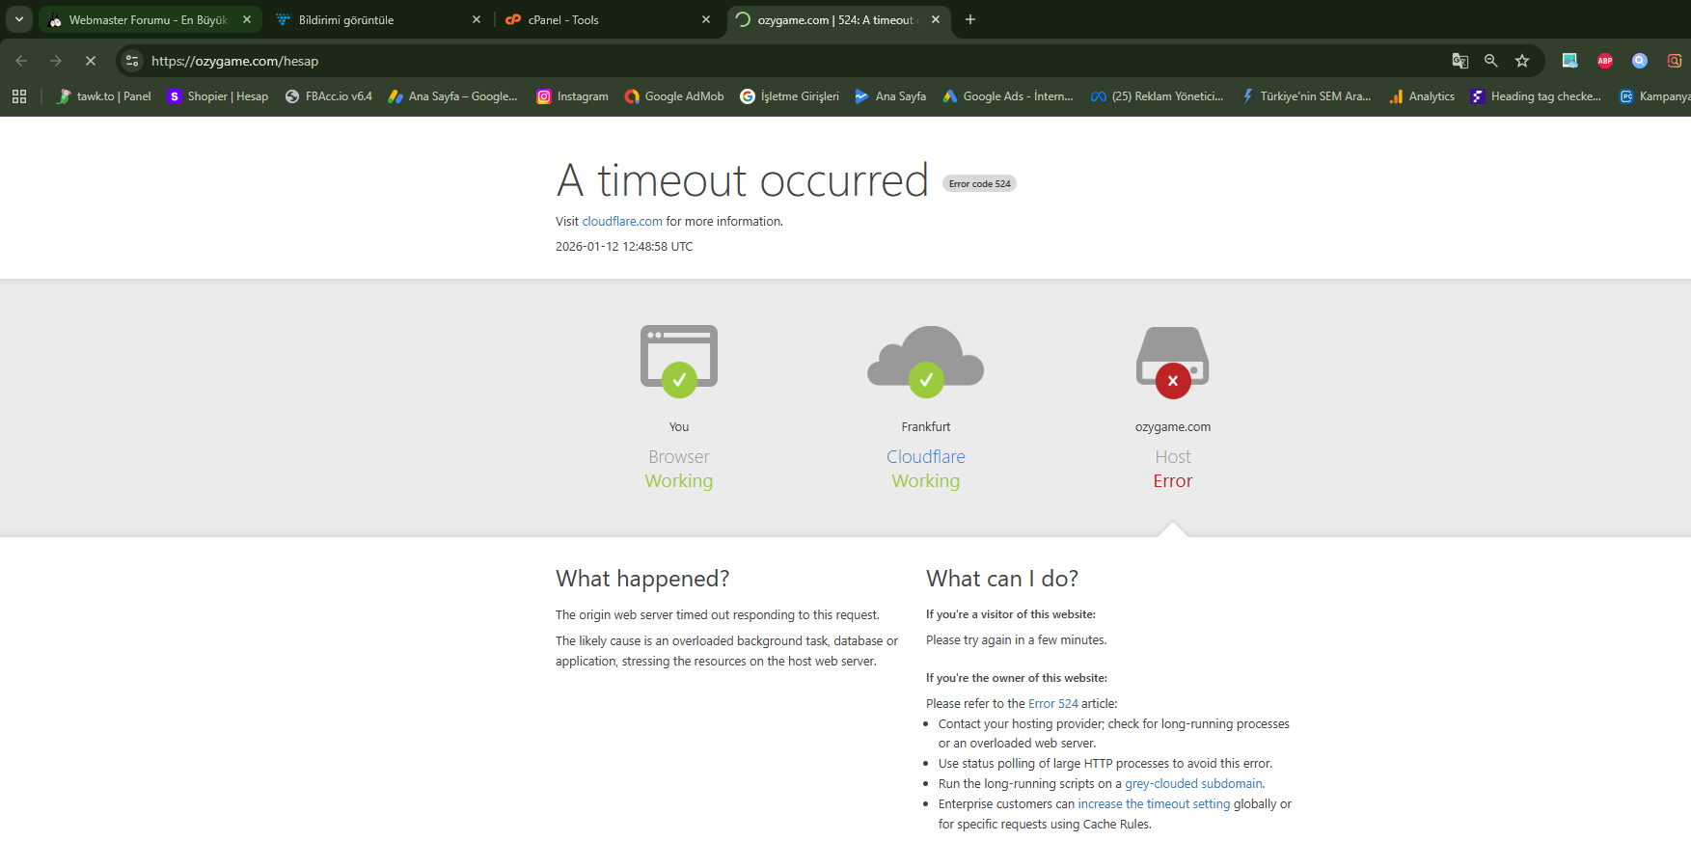The width and height of the screenshot is (1691, 841).
Task: Click the Error code 524 badge
Action: pos(979,183)
